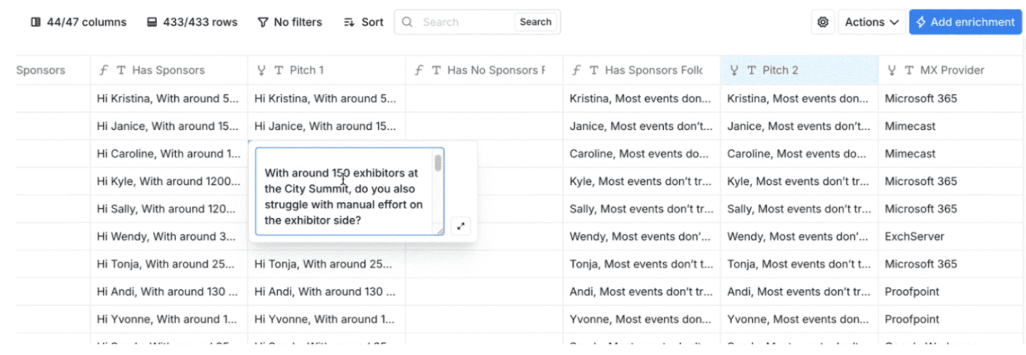
Task: Select Pitch 1 cell for Janice
Action: 327,126
